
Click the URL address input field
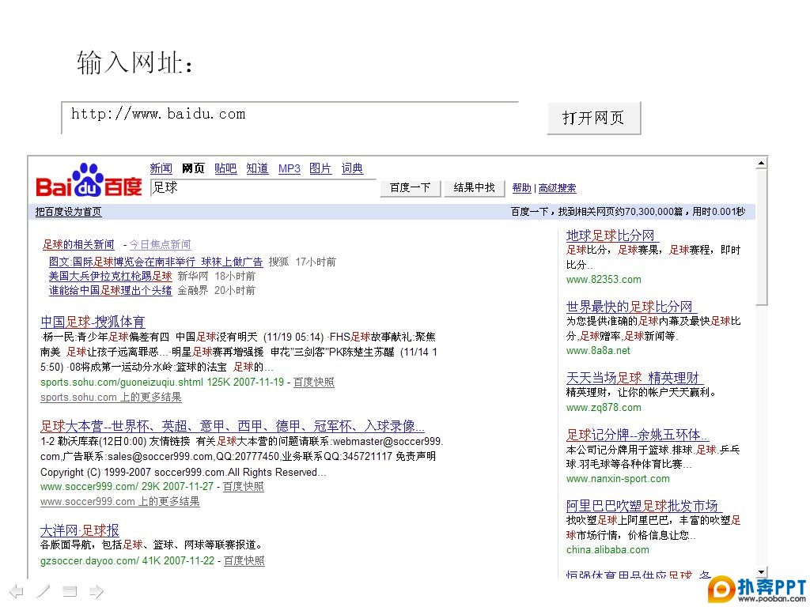[x=290, y=118]
